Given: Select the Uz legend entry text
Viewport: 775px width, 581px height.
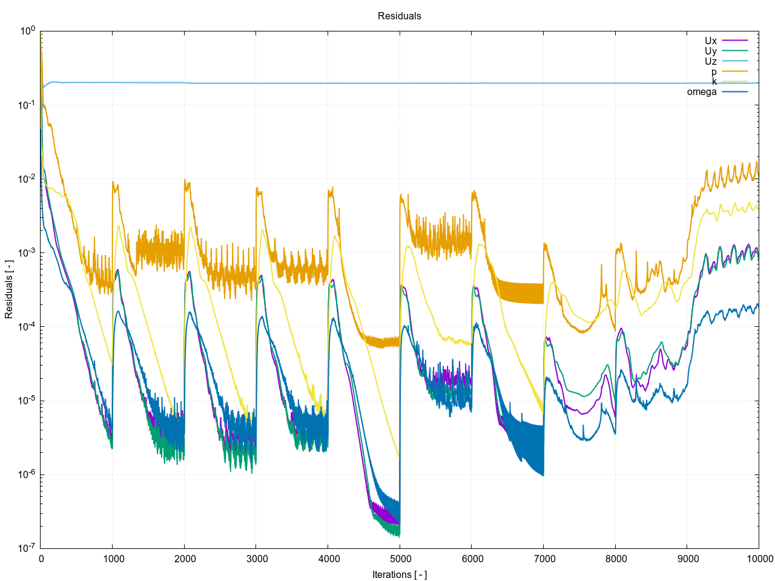Looking at the screenshot, I should tap(710, 62).
